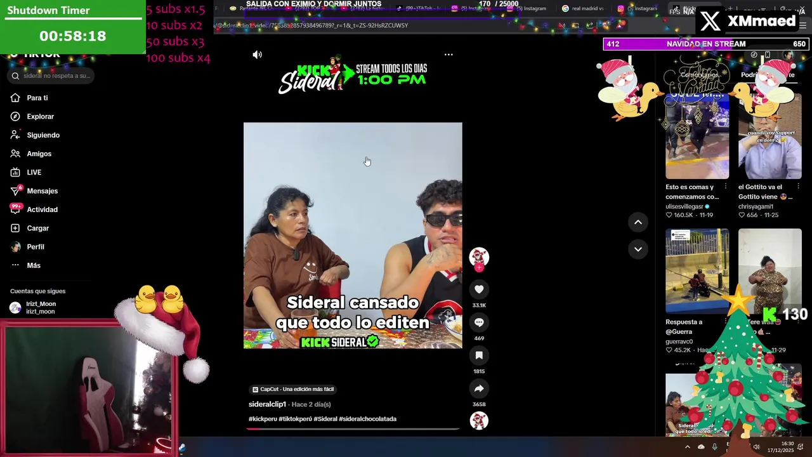Open the 'el Gottito va el Gottito viene' thumbnail
The image size is (812, 457).
[770, 135]
